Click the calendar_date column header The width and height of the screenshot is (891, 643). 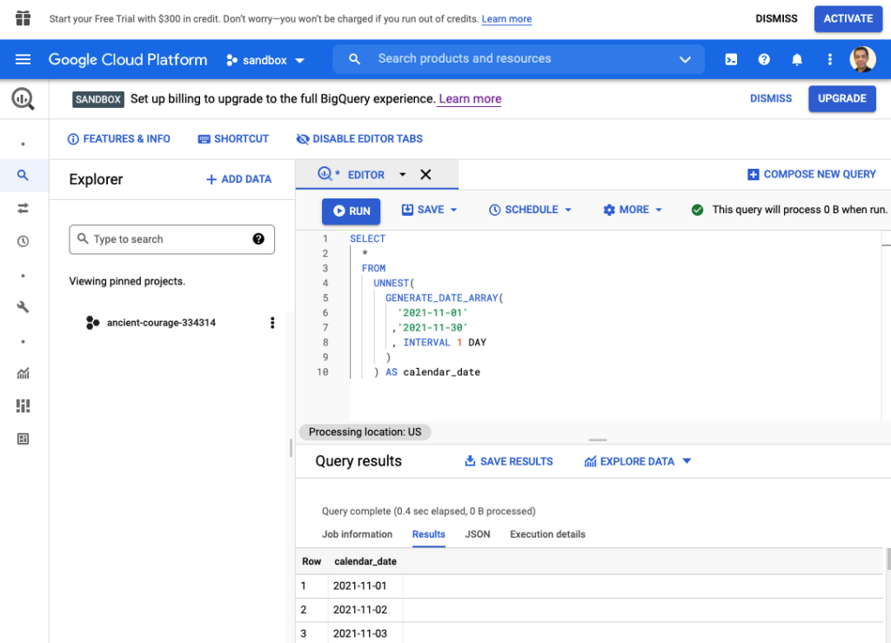tap(365, 561)
